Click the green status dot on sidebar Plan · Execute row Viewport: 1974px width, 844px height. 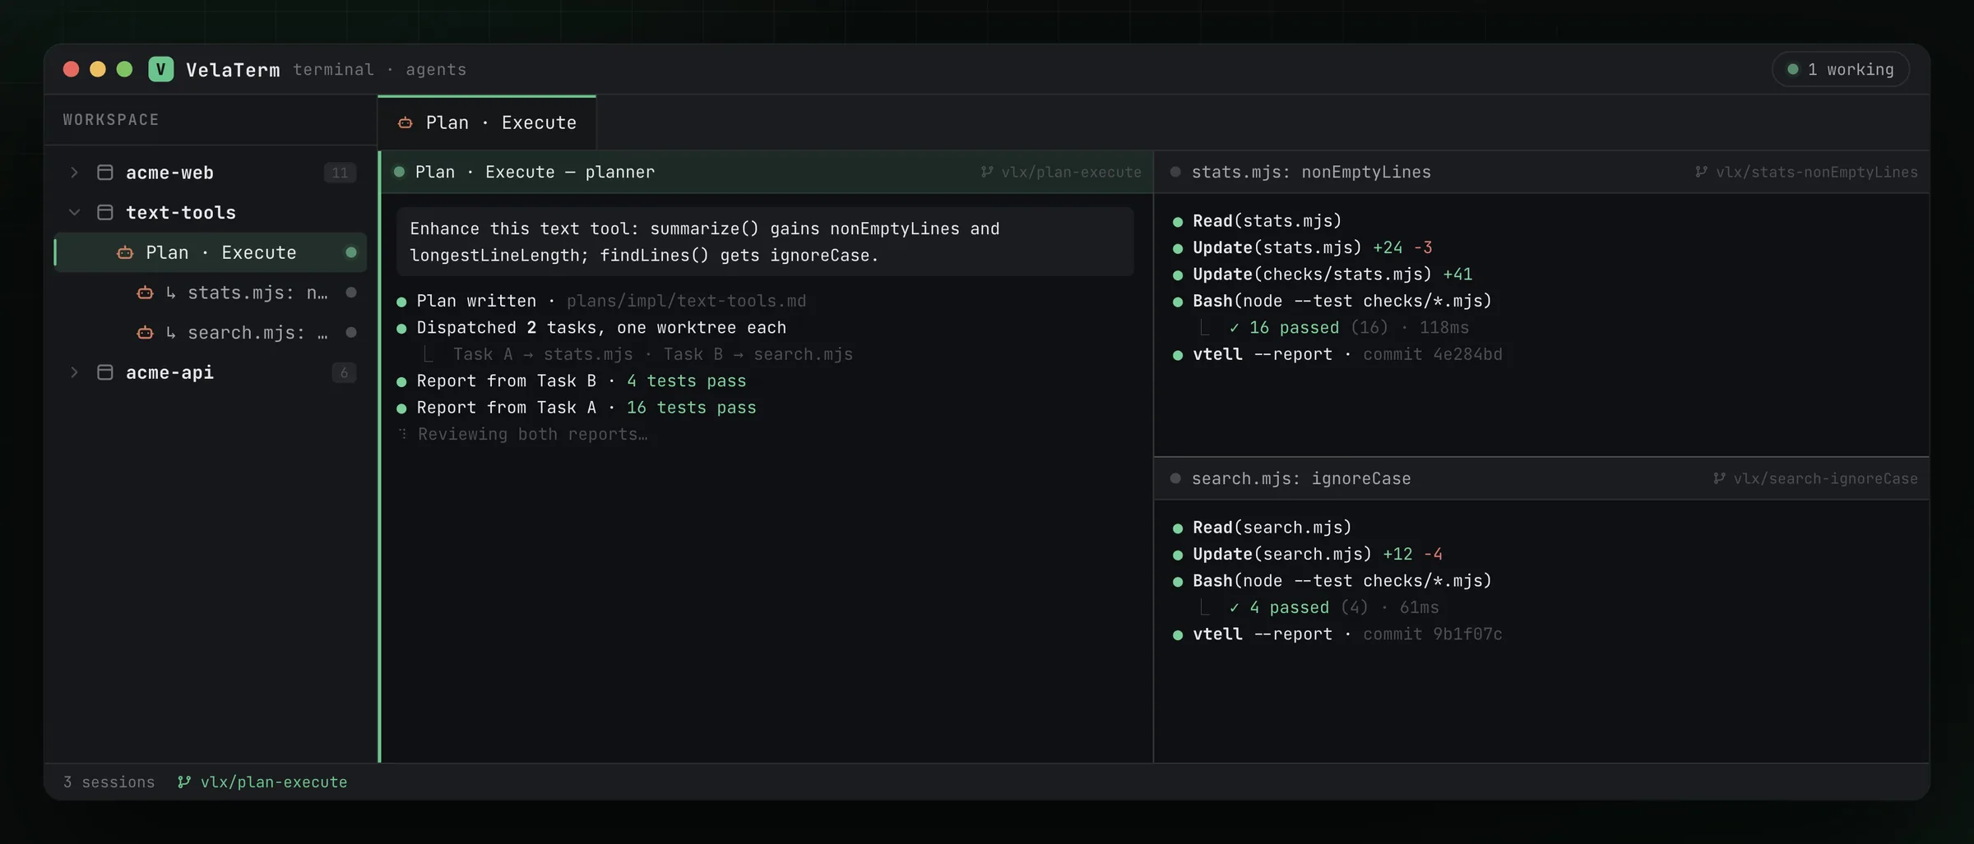coord(351,252)
